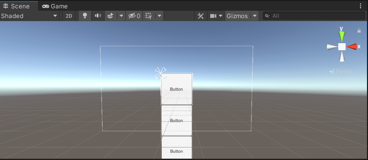Open the grid settings dropdown arrow

coord(159,16)
